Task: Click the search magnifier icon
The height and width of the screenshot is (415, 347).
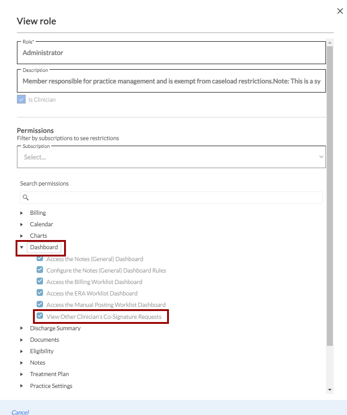Action: 26,197
